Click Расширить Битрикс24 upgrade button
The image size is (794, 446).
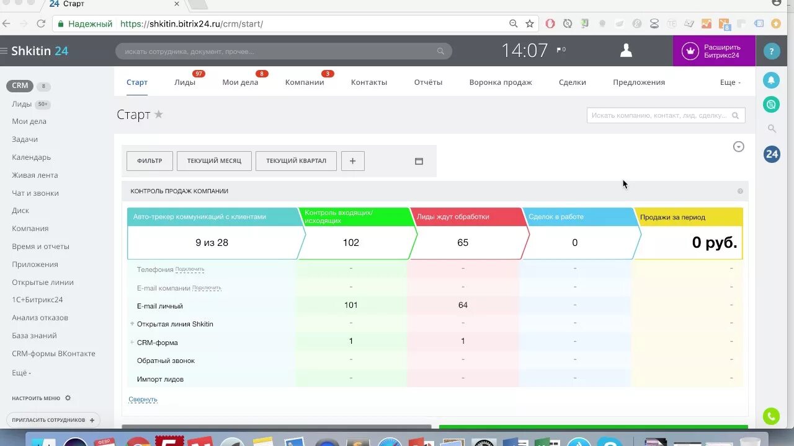point(714,51)
